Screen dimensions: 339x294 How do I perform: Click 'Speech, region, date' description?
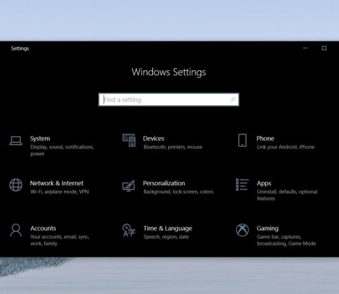coord(166,237)
